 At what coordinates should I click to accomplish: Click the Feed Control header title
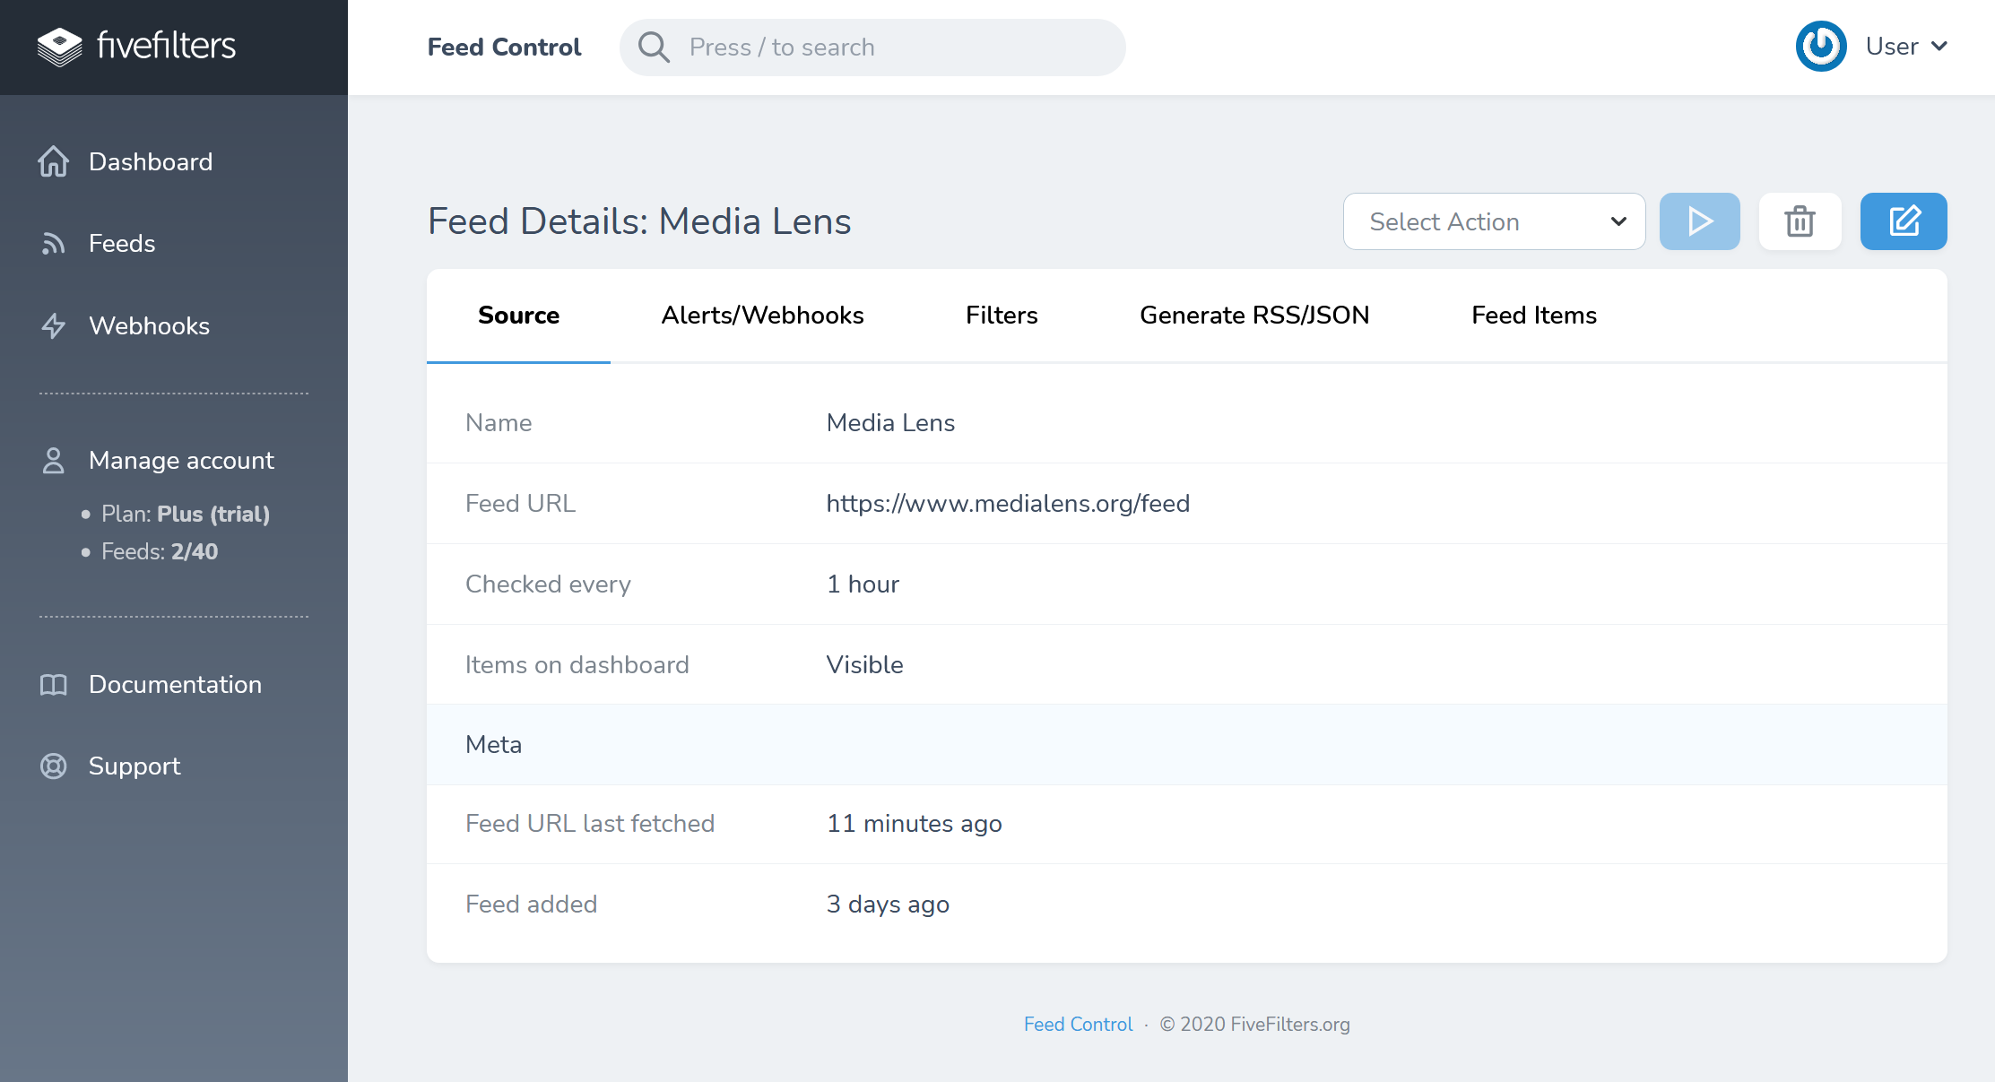pos(504,48)
